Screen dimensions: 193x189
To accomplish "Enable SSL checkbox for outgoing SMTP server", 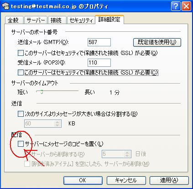I will click(21, 53).
